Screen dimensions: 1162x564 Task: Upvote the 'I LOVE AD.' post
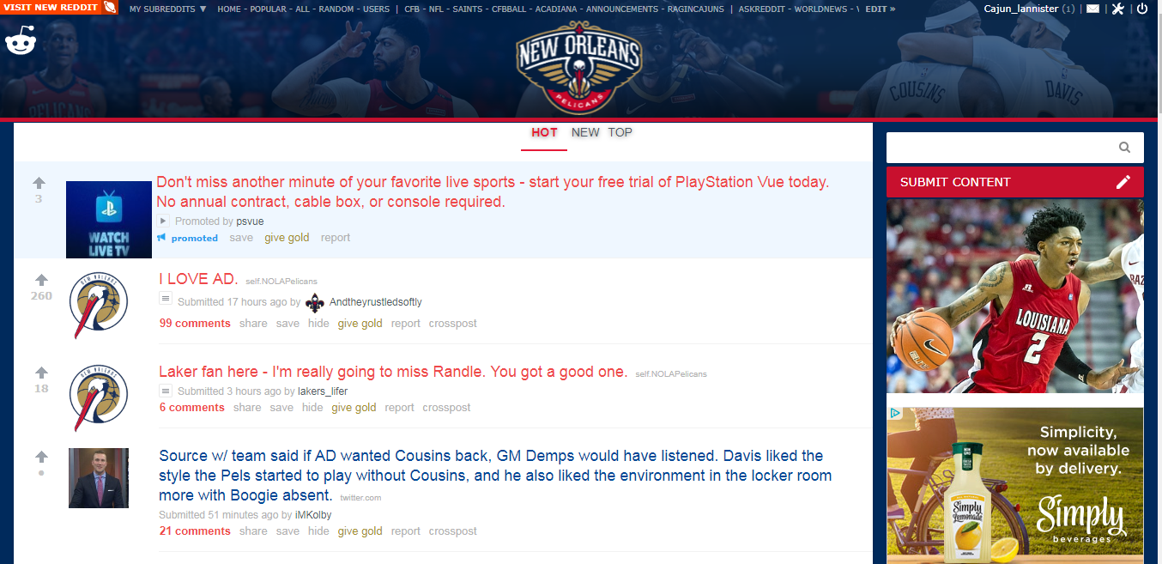coord(41,280)
